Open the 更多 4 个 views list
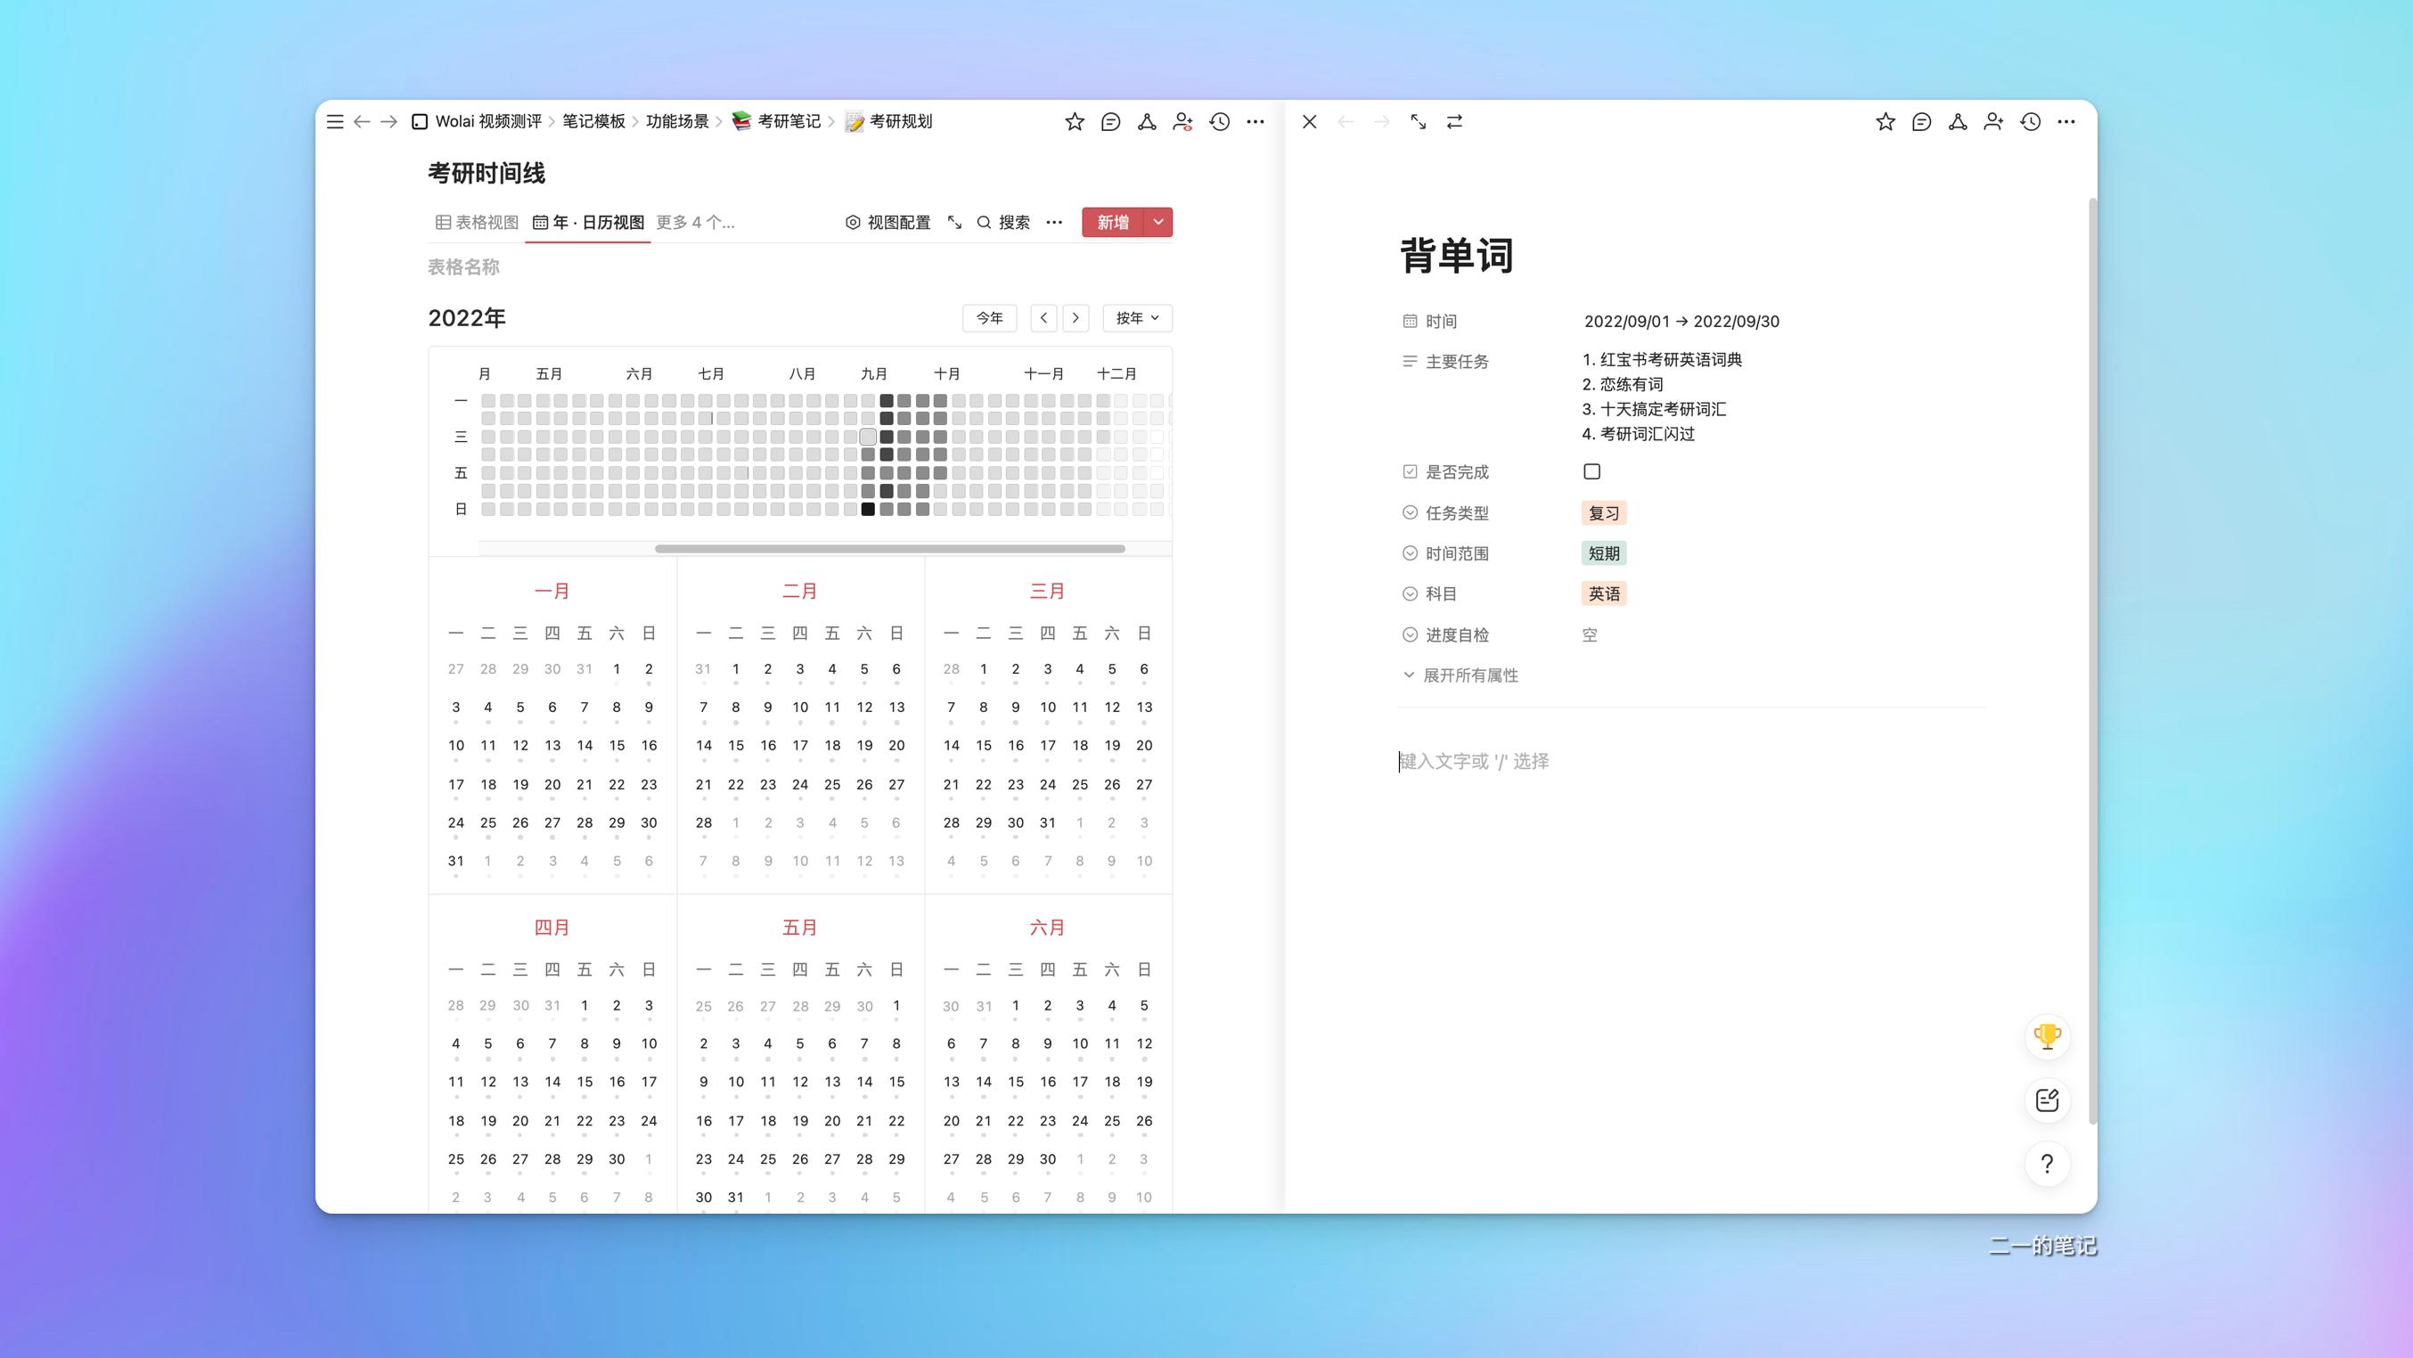This screenshot has width=2413, height=1358. tap(696, 222)
